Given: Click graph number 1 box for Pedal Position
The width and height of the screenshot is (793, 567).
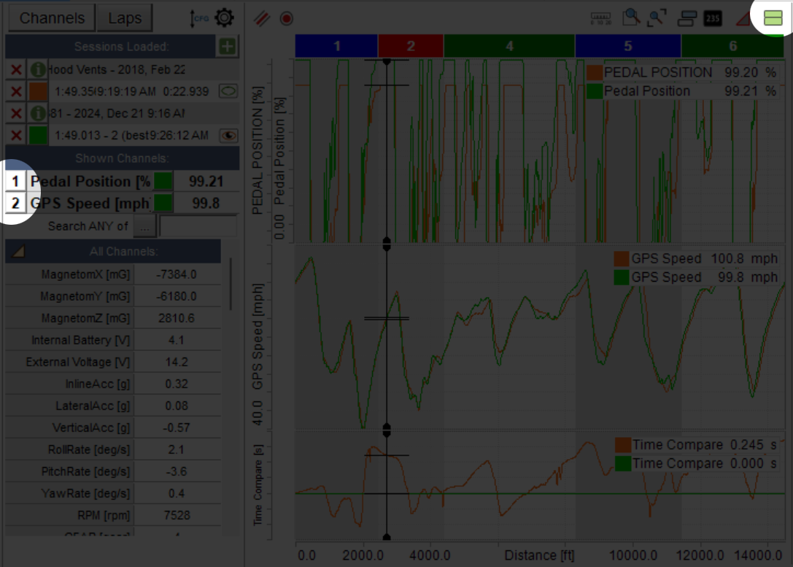Looking at the screenshot, I should [15, 181].
